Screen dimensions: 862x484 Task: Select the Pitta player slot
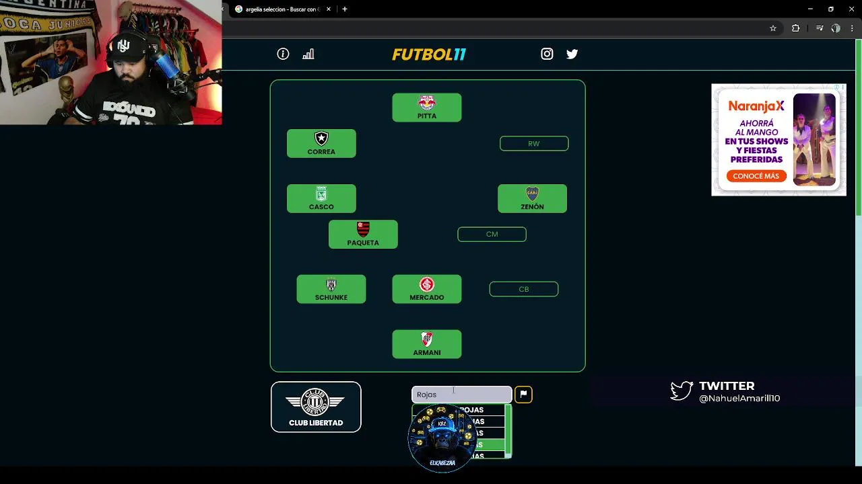point(427,108)
